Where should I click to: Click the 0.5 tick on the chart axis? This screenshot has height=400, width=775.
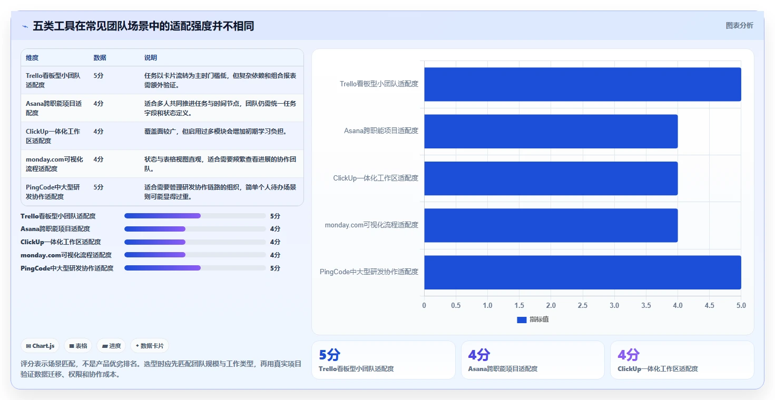[456, 306]
